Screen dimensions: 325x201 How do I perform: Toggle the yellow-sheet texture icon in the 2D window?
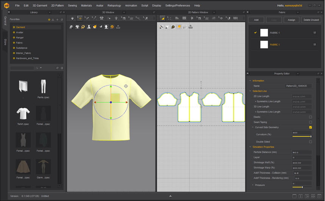point(179,27)
